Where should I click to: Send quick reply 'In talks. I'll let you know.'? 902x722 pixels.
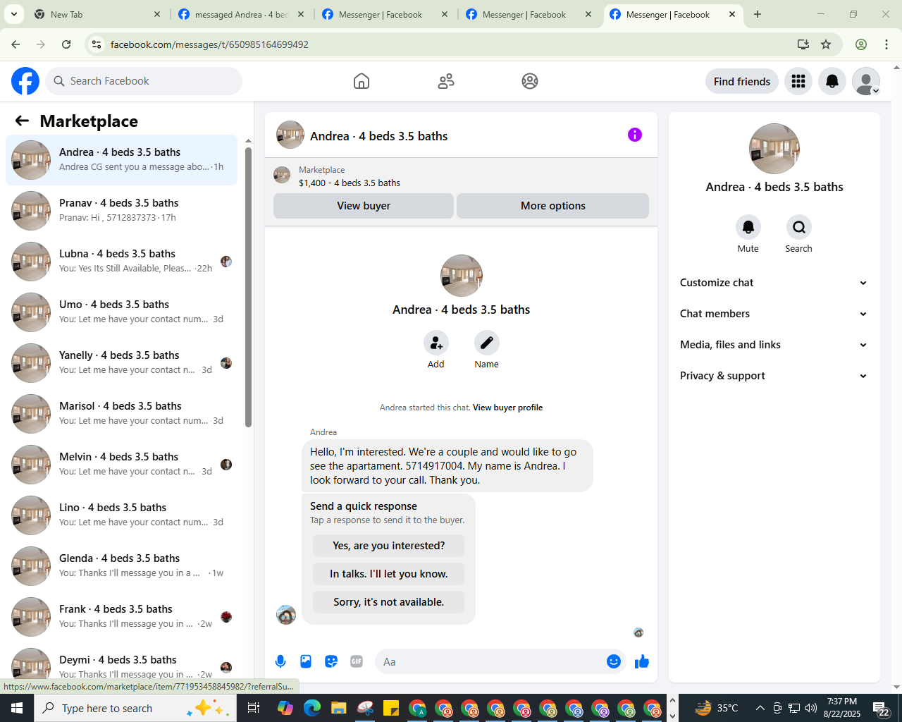389,574
